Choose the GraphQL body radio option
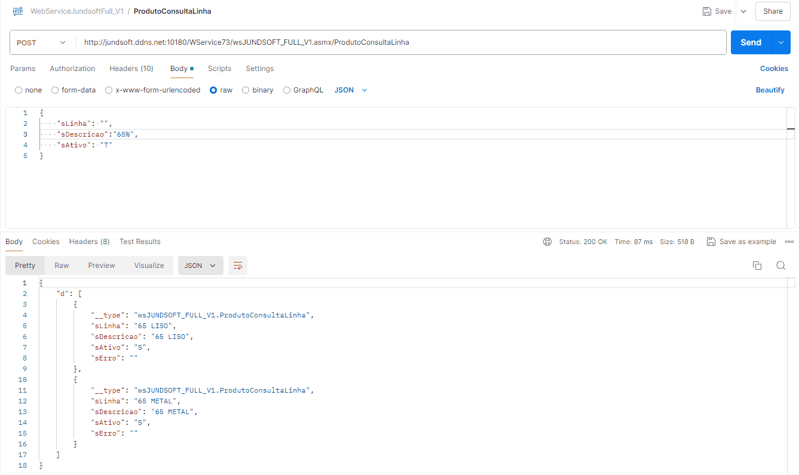The image size is (799, 475). (287, 90)
